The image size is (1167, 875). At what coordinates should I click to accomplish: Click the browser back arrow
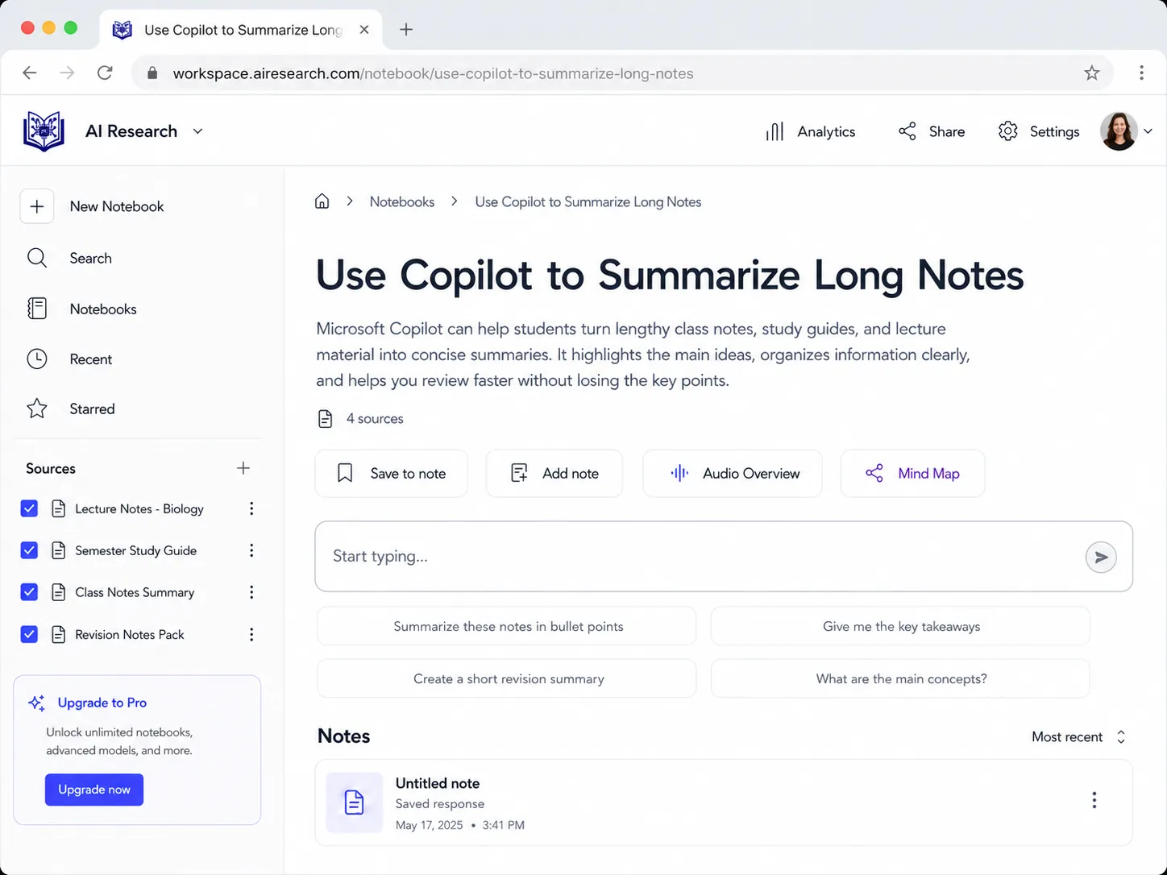point(30,73)
